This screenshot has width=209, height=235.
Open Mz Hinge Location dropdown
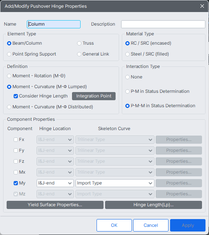point(55,194)
